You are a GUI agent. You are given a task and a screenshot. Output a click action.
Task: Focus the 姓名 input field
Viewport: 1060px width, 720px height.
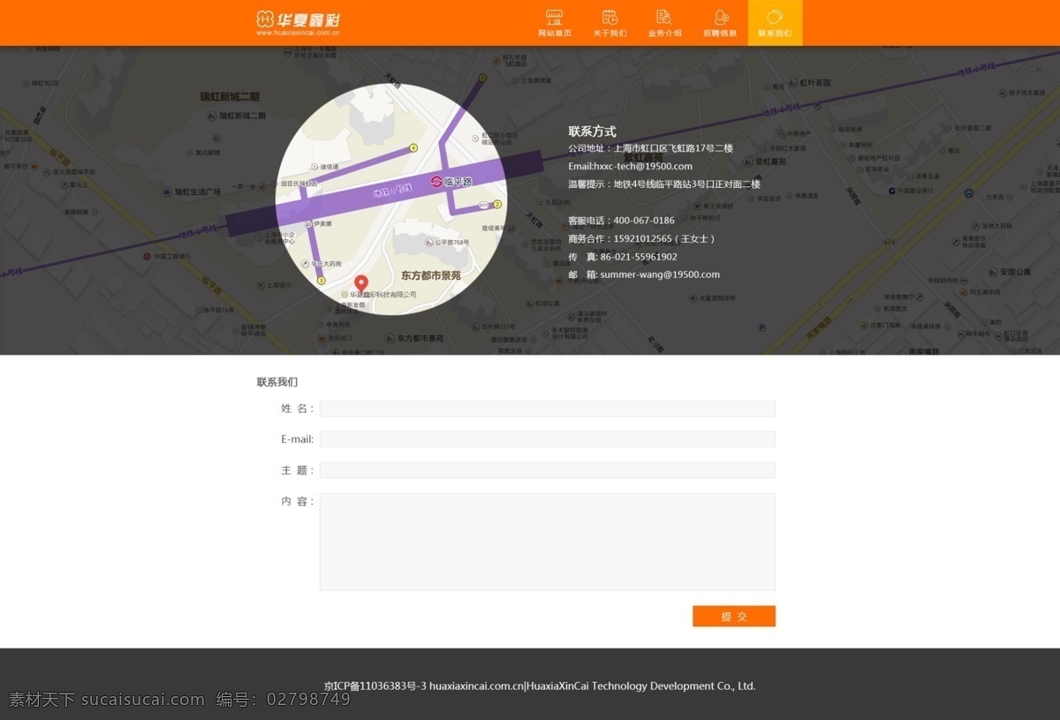coord(548,409)
